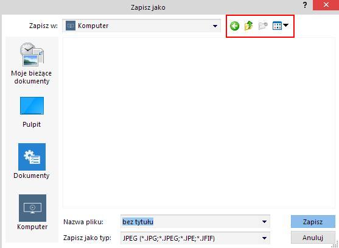Click the Zapisz button
The width and height of the screenshot is (339, 248).
pos(313,222)
